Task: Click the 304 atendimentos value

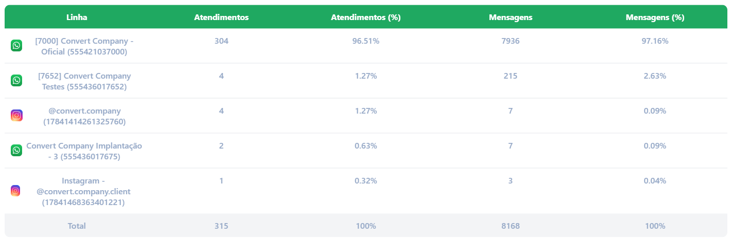Action: click(222, 41)
